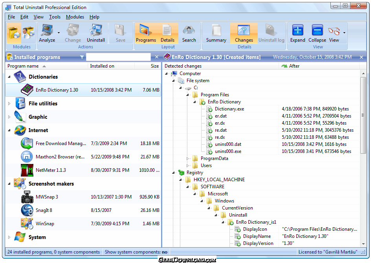
Task: Click the Monitored programs module icon
Action: [x=28, y=33]
